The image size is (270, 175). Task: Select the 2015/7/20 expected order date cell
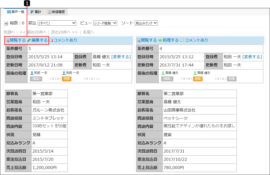(49, 159)
